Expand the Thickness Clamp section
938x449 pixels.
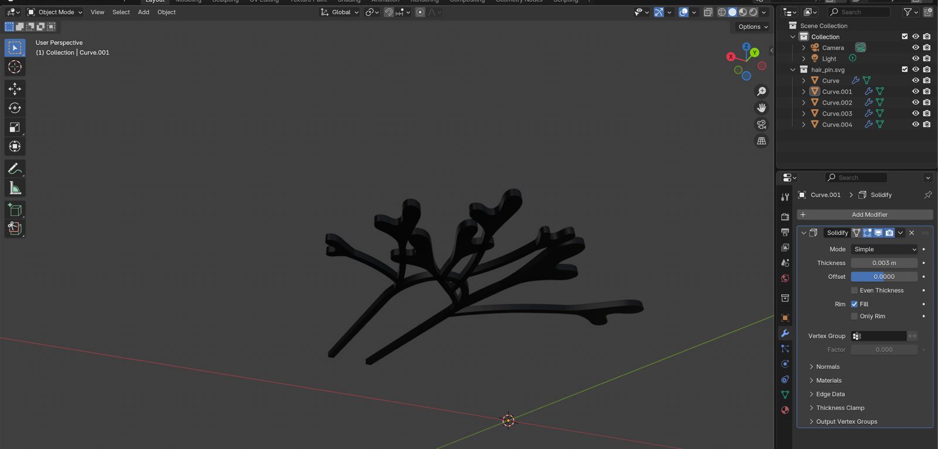[x=840, y=408]
